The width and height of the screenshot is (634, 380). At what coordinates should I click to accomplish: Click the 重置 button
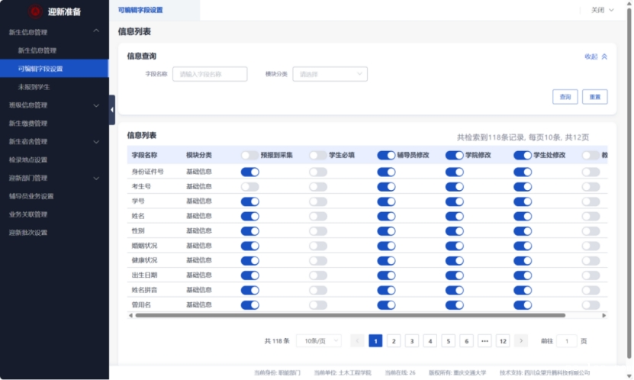[x=594, y=97]
